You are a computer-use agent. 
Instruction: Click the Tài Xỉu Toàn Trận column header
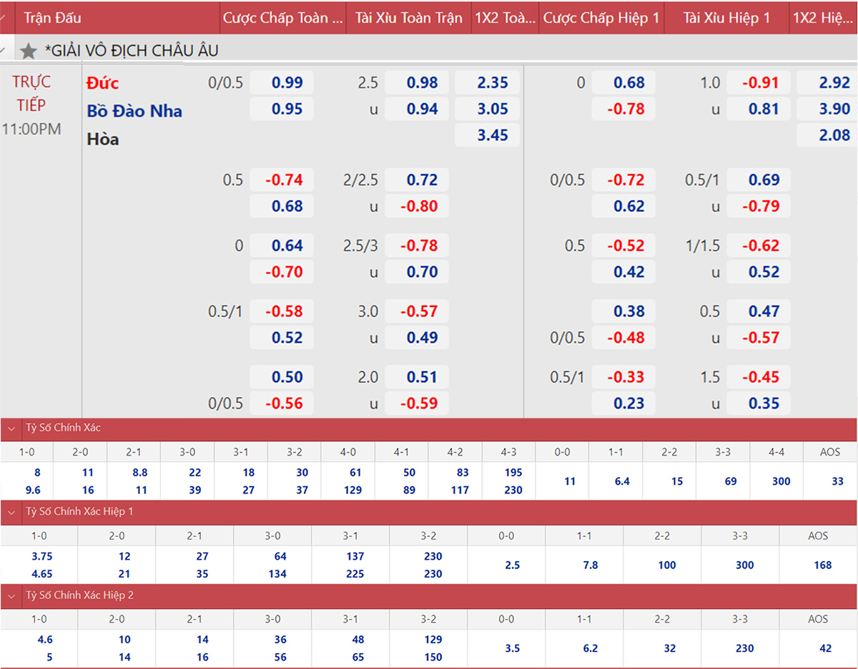pos(408,18)
